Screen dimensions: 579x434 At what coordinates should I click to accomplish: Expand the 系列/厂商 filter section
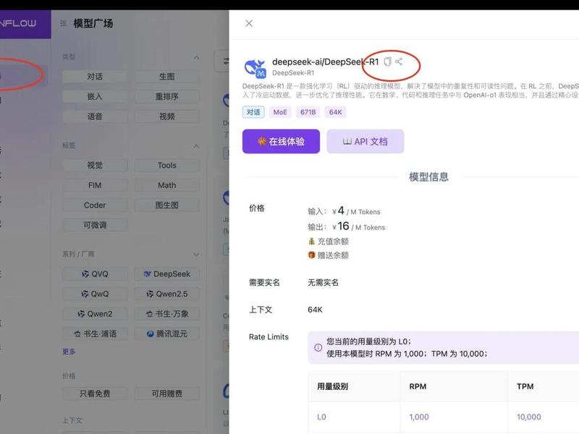pyautogui.click(x=196, y=255)
